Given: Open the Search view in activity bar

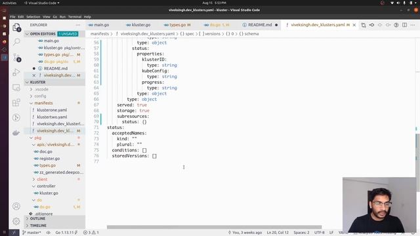Looking at the screenshot, I should click(16, 41).
